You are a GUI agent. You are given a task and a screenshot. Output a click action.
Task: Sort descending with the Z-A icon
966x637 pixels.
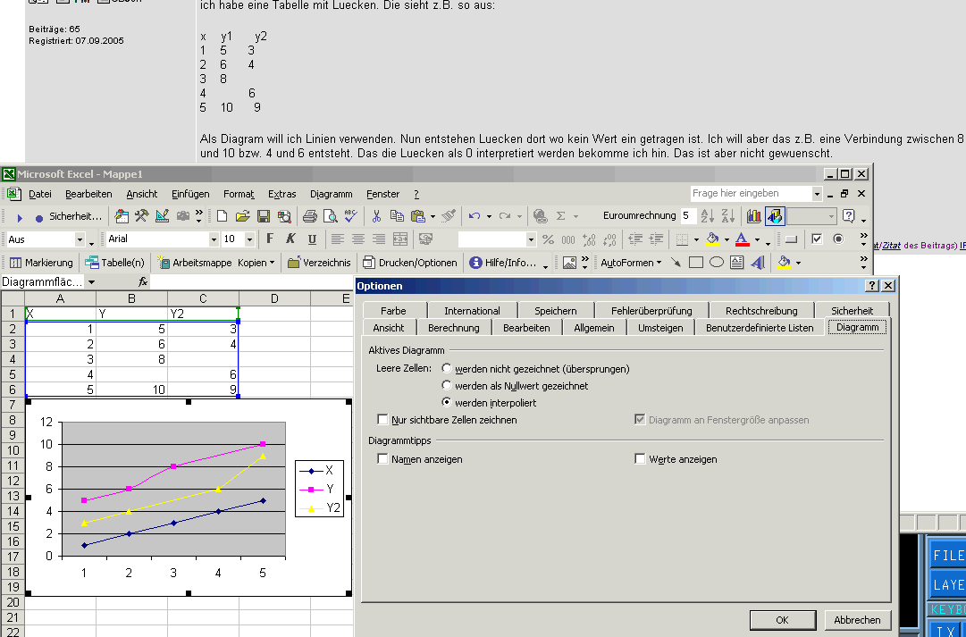728,216
